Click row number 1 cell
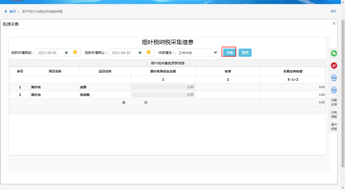The image size is (345, 190). 20,87
